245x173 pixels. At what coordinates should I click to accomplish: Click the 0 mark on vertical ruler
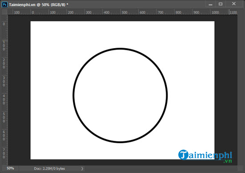coord(4,24)
